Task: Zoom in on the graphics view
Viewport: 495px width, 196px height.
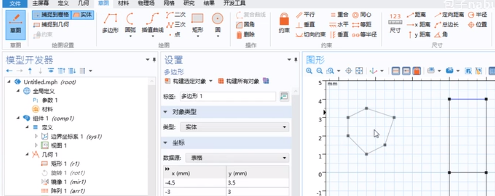Action: (x=309, y=71)
